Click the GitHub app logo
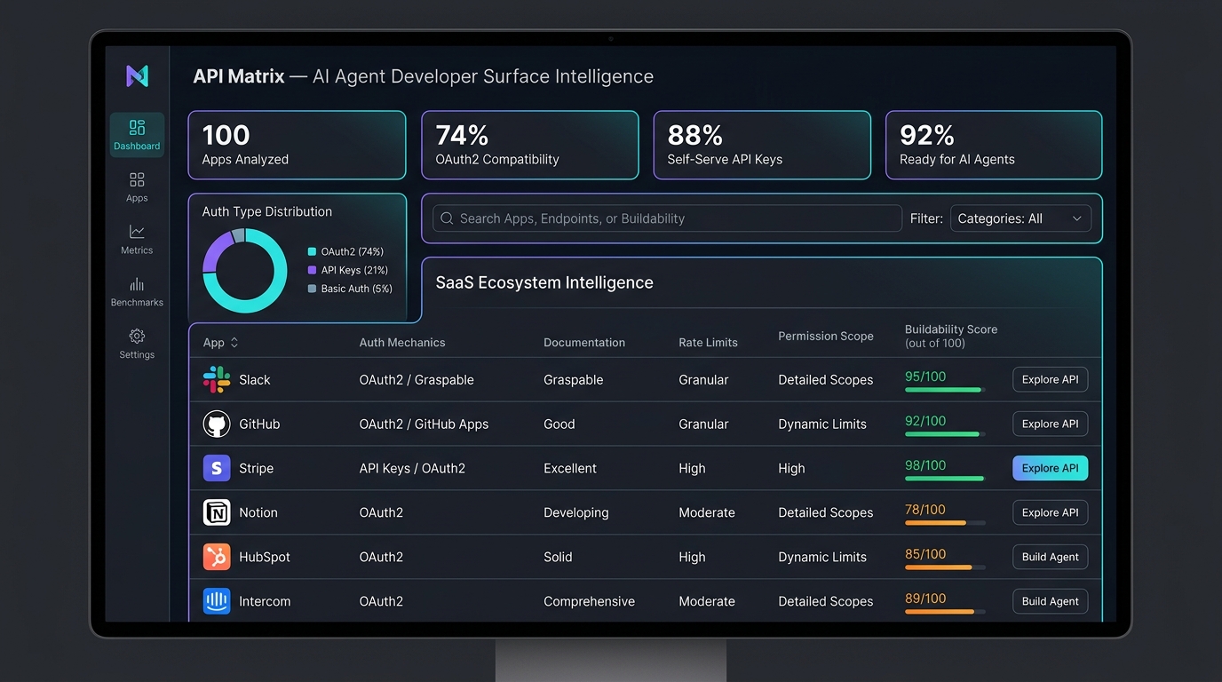Screen dimensions: 1222x682 (217, 424)
